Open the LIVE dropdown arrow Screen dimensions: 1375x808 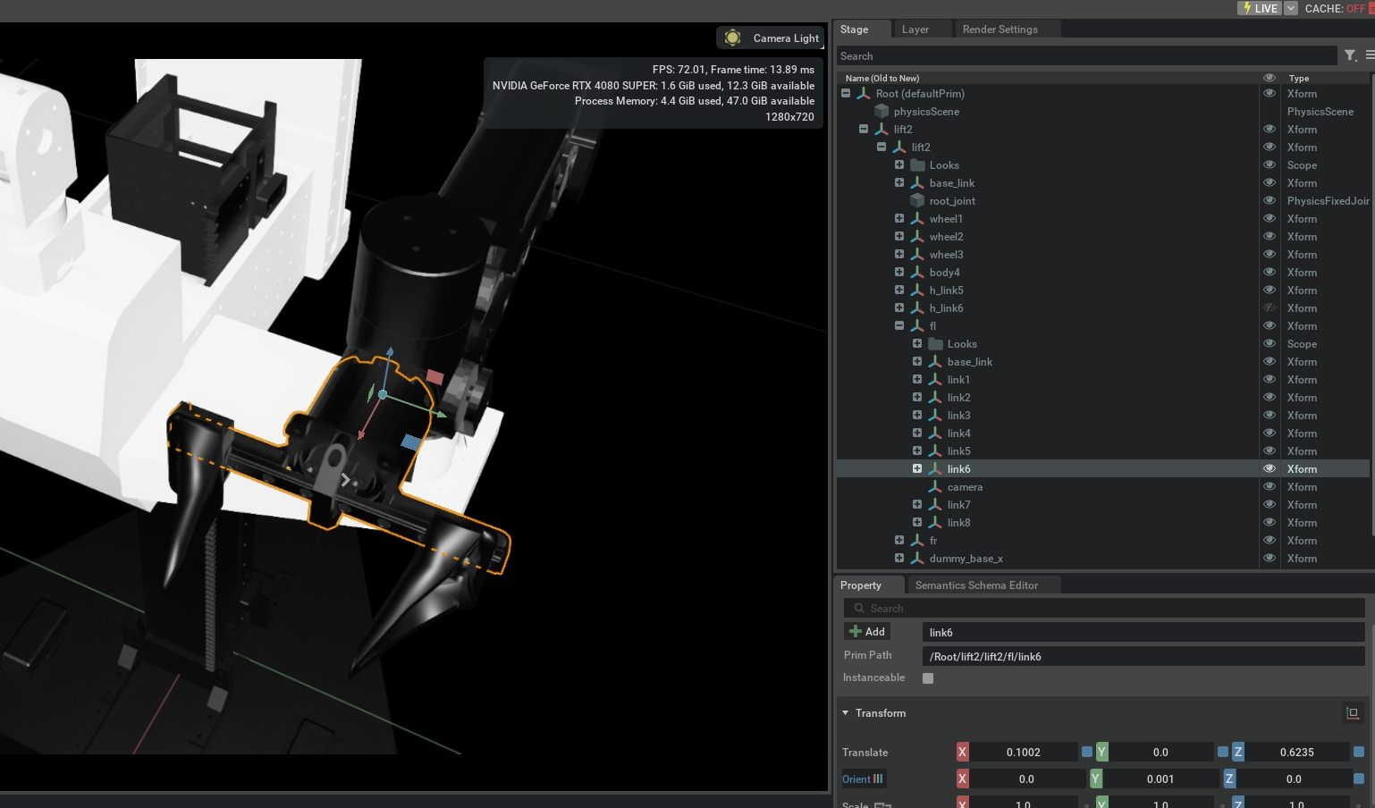point(1291,8)
